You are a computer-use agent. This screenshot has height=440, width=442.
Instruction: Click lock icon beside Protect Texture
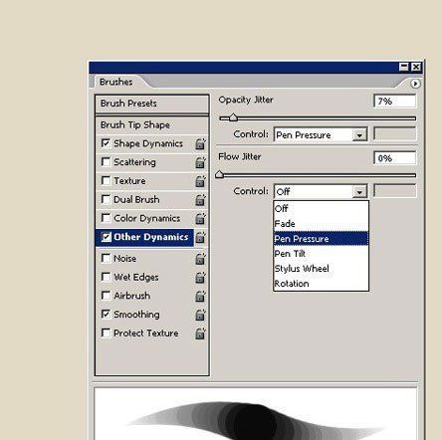(200, 333)
